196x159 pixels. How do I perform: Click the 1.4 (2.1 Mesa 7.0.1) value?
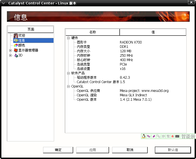tap(136, 100)
